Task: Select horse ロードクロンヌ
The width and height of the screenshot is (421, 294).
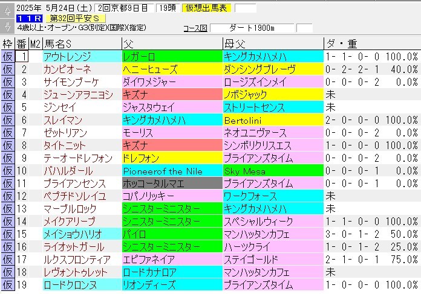Action: (82, 284)
